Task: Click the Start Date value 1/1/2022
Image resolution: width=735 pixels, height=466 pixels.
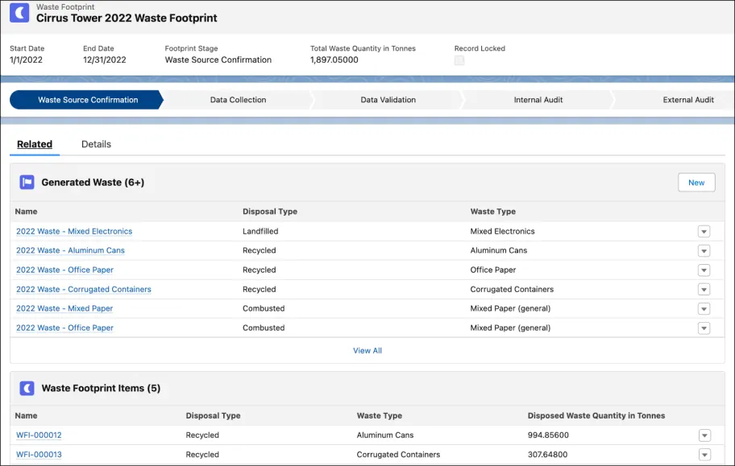Action: (x=27, y=60)
